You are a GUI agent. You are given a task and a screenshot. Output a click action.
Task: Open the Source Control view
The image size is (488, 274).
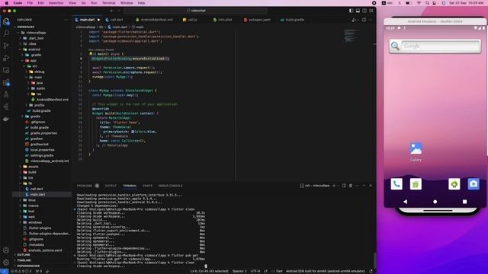[x=6, y=46]
